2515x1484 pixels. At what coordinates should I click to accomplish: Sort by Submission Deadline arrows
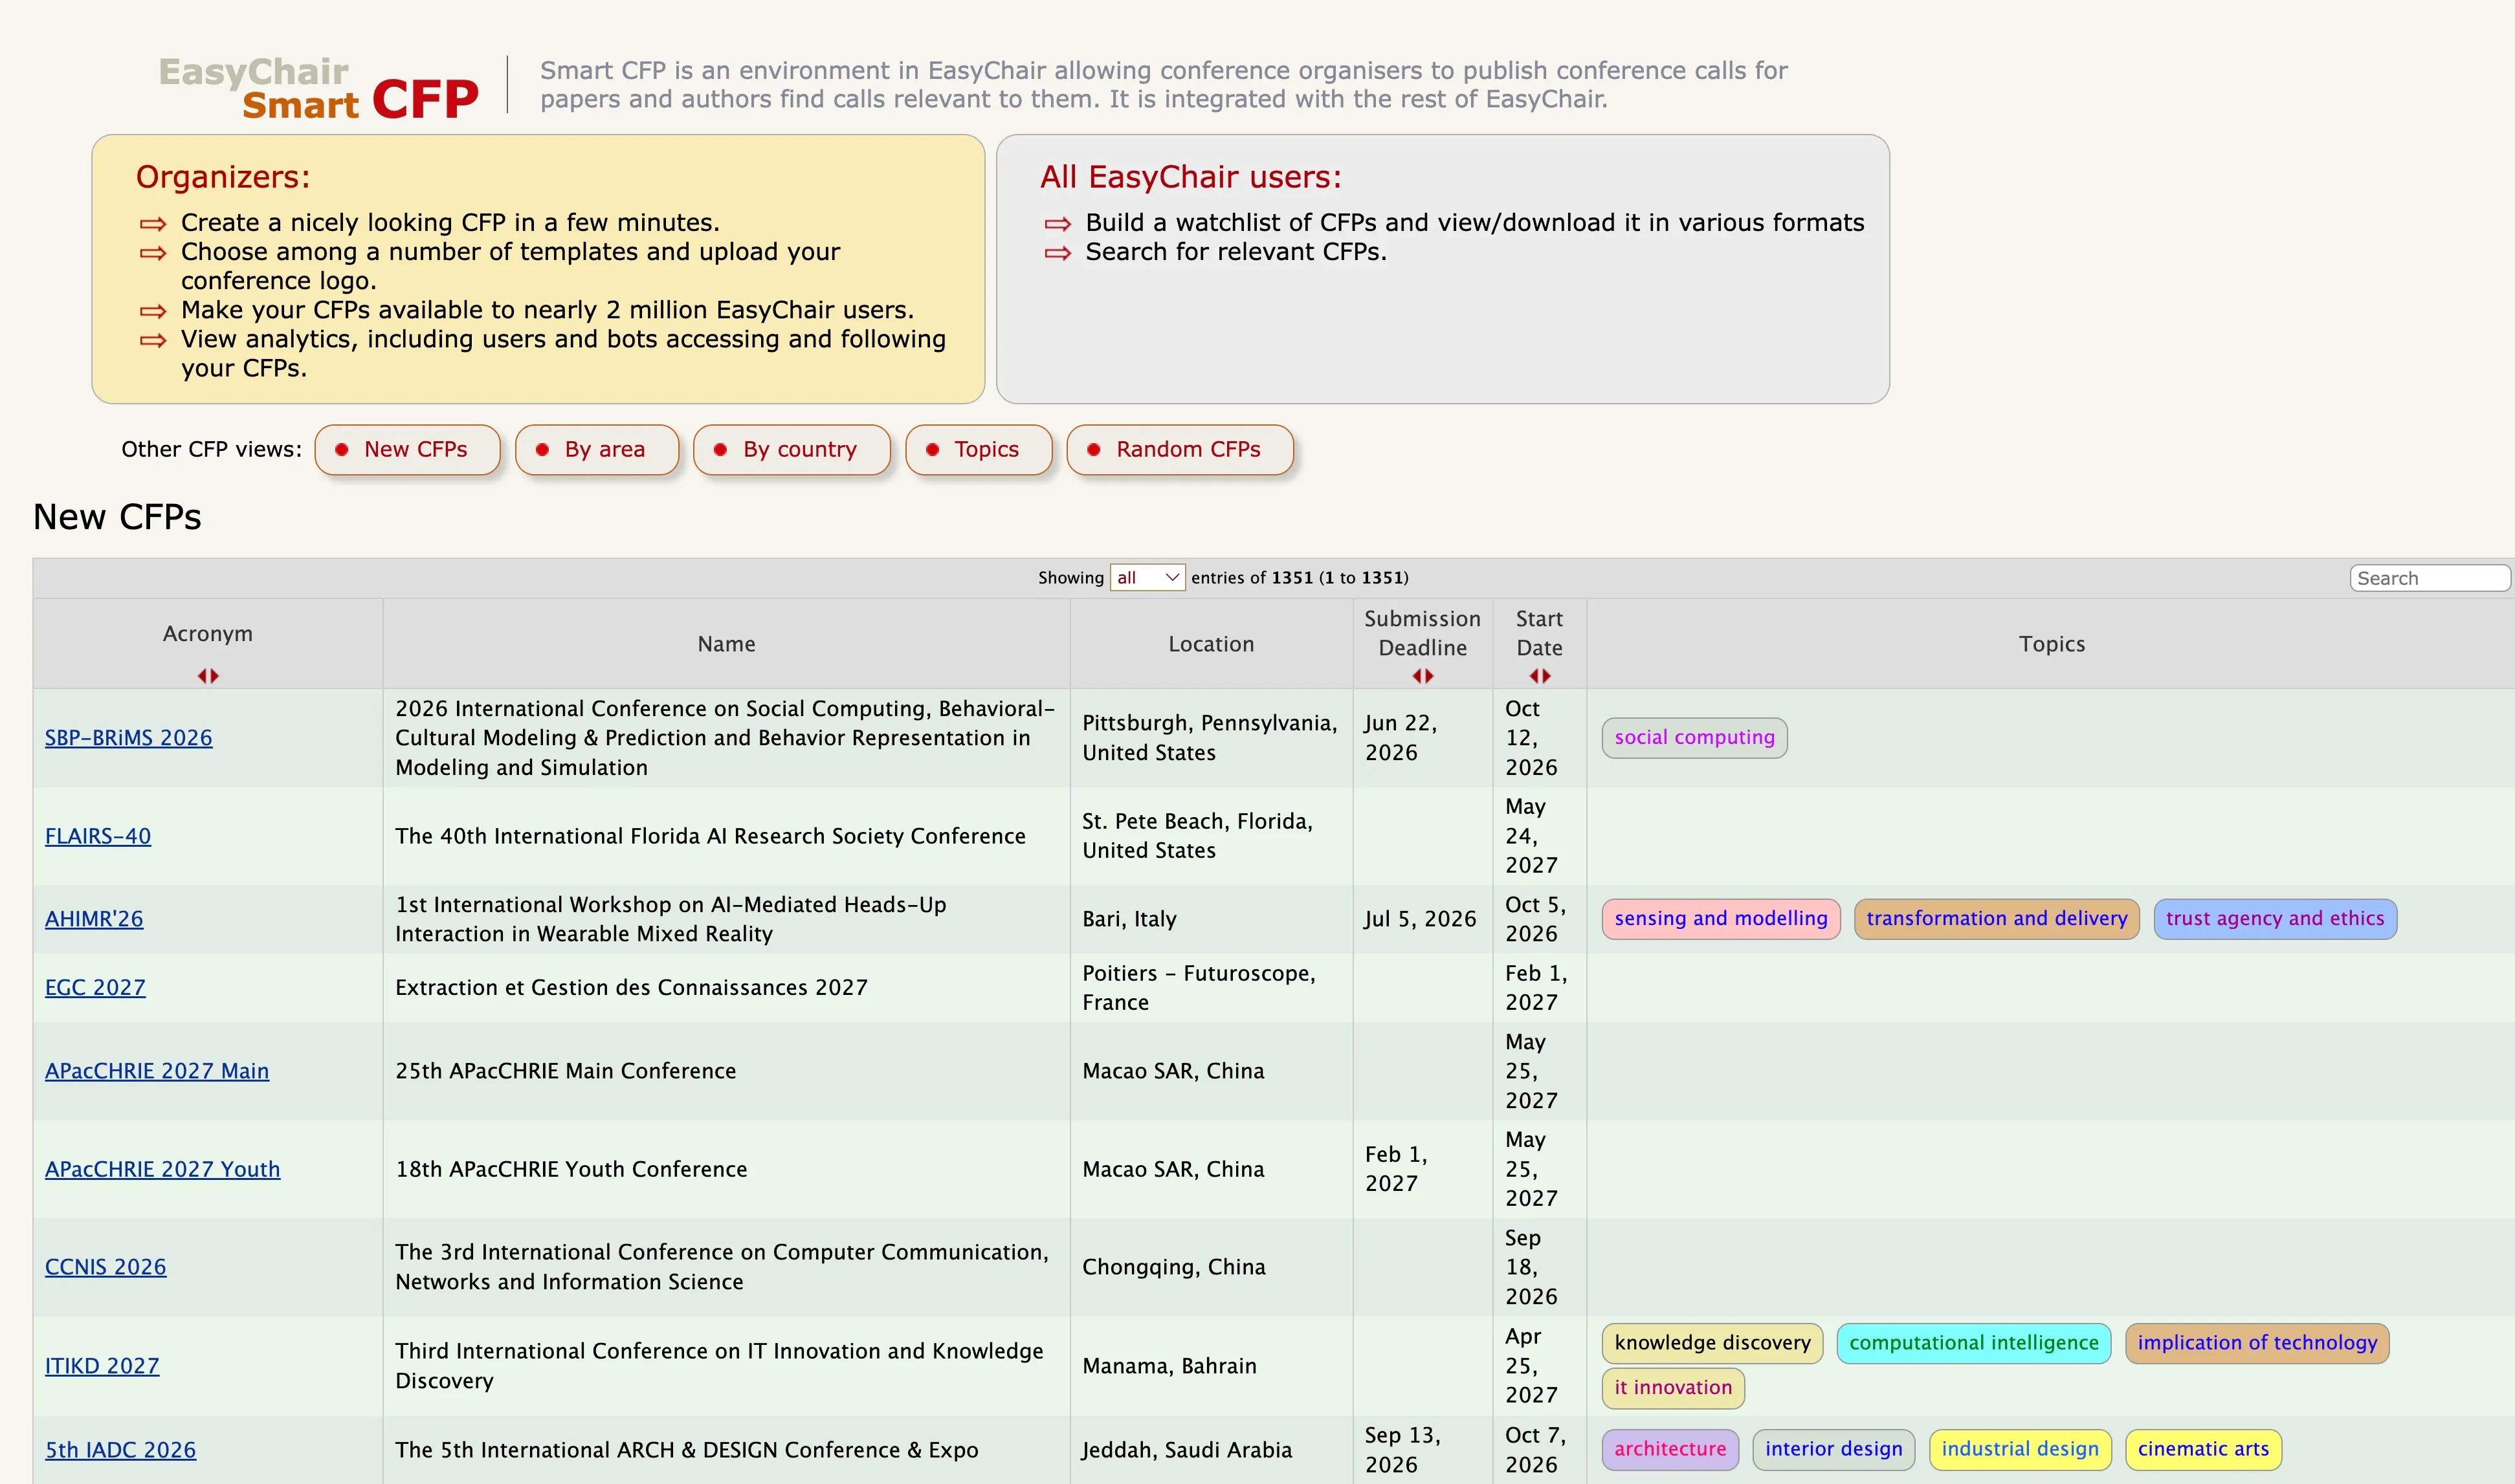1423,676
